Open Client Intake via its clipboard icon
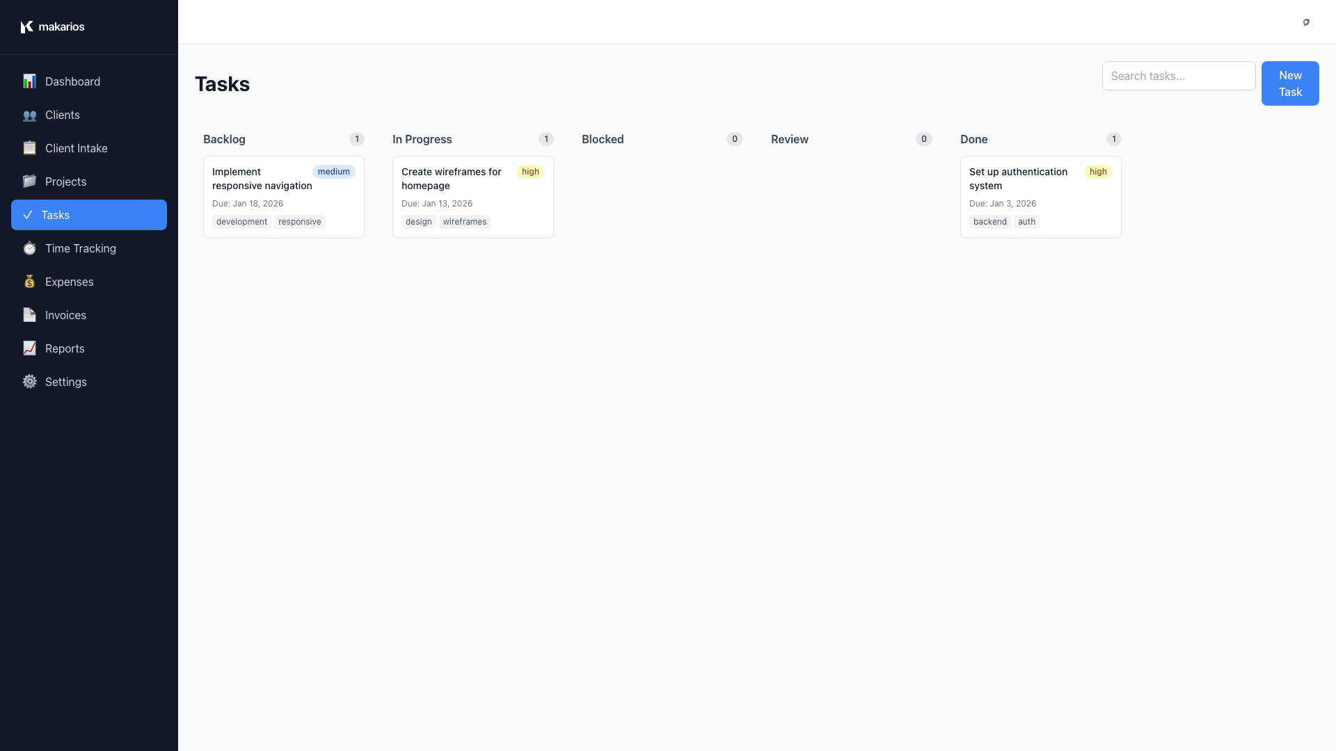The height and width of the screenshot is (751, 1336). [x=29, y=148]
